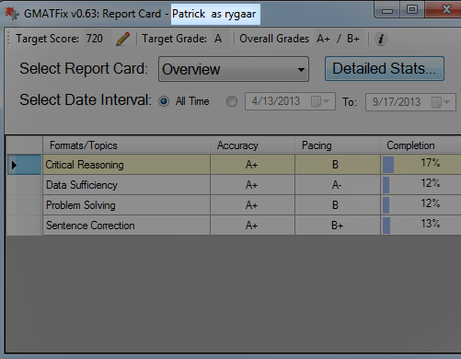Click the Sentence Correction pacing B+ cell

coord(338,226)
